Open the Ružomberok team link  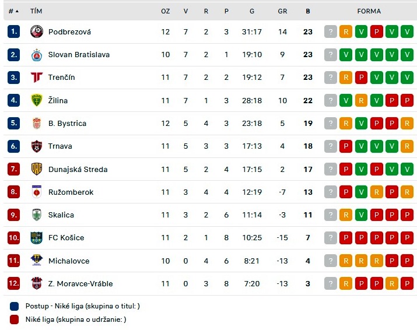click(71, 192)
